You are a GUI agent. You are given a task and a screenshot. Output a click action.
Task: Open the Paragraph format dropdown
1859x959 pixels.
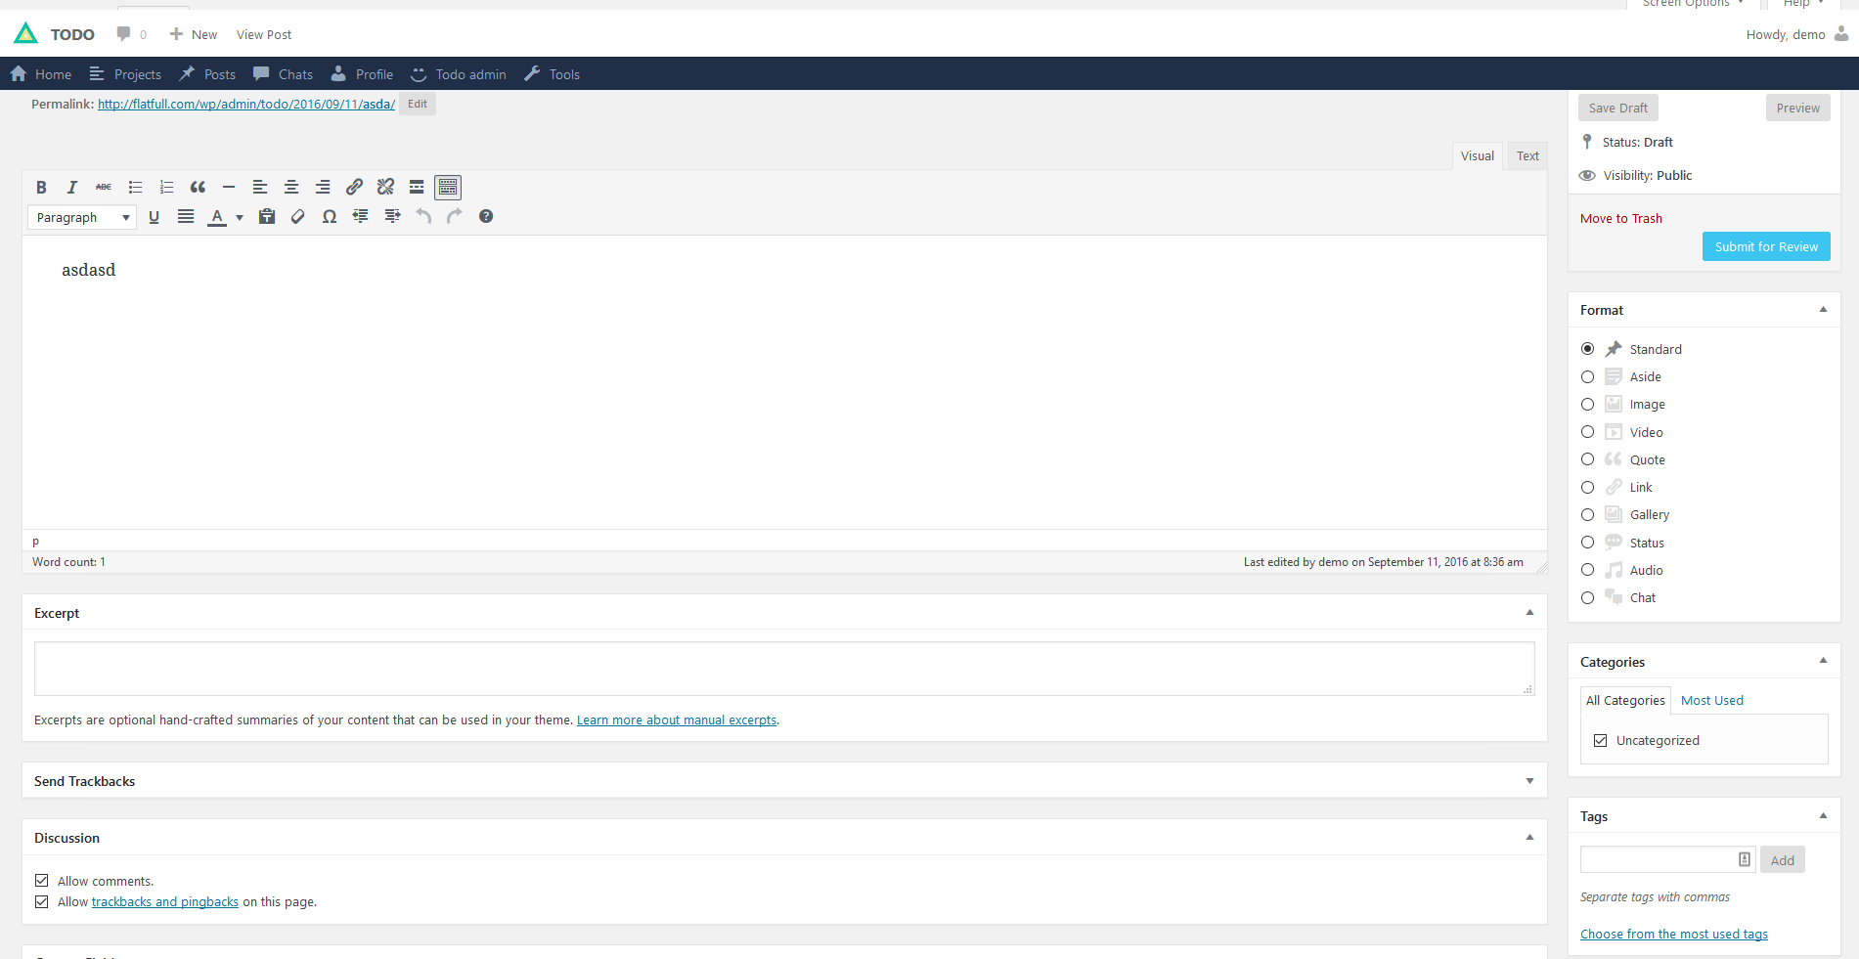pyautogui.click(x=81, y=217)
